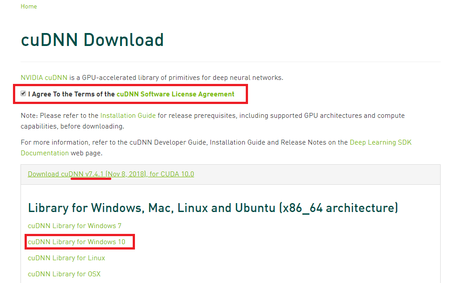Download cuDNN Library for OSX
Viewport: 454px width, 283px height.
64,274
